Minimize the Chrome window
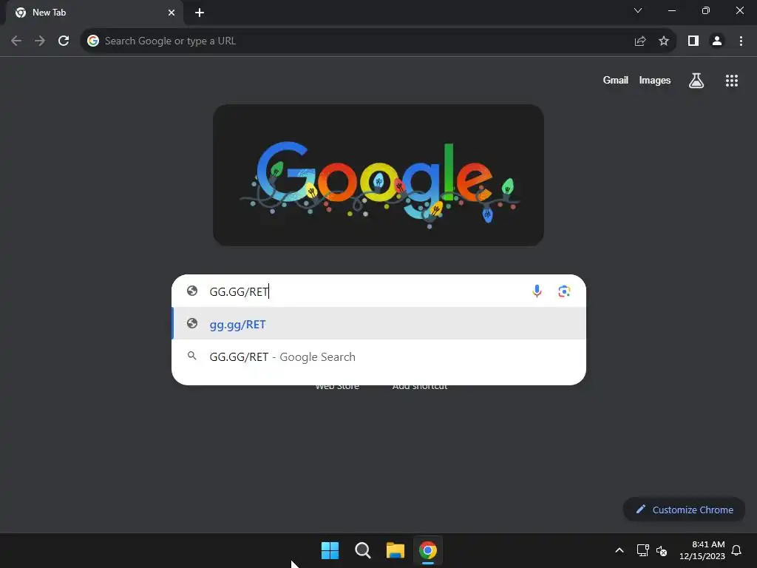Image resolution: width=757 pixels, height=568 pixels. [671, 10]
